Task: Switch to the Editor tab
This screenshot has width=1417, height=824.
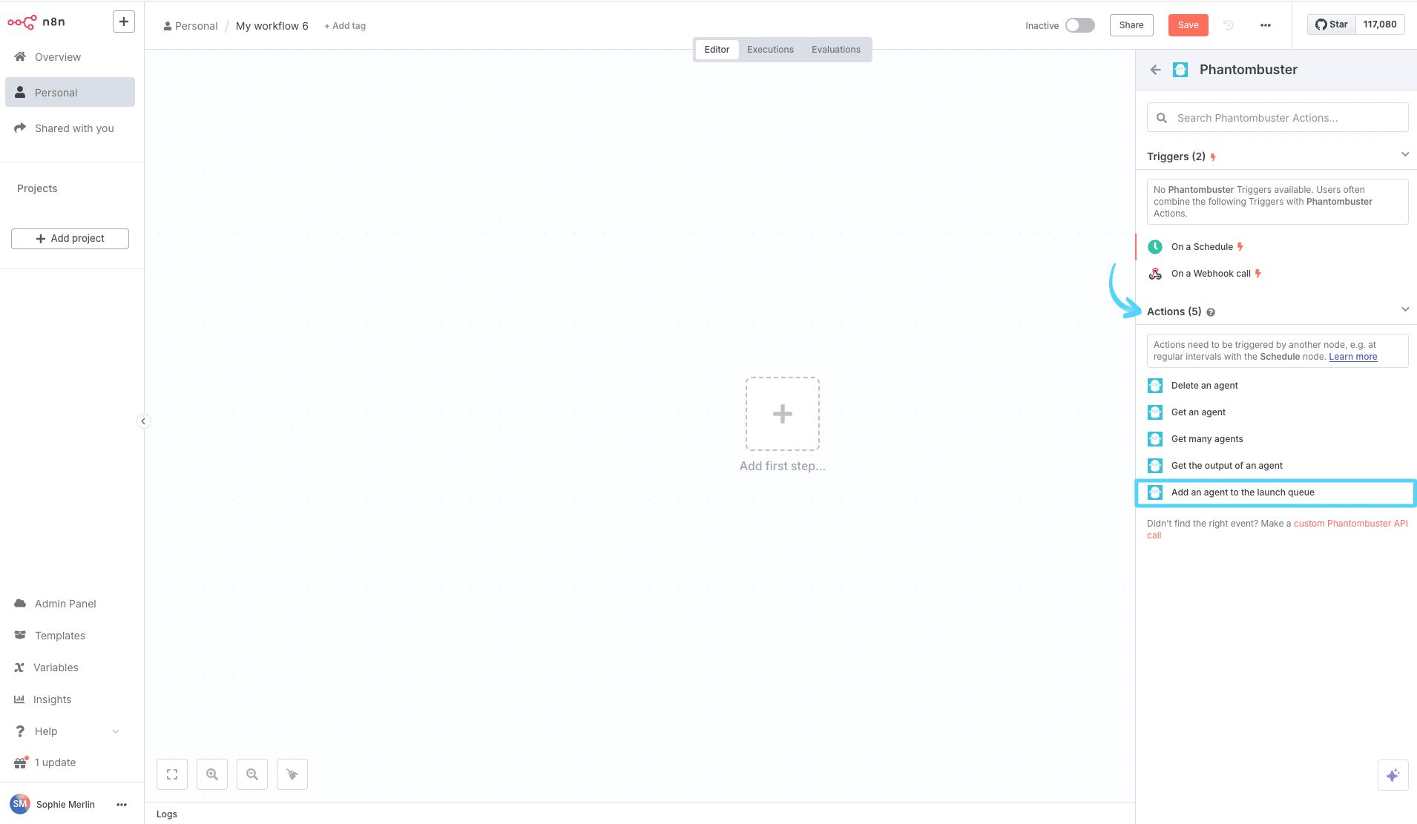Action: point(717,50)
